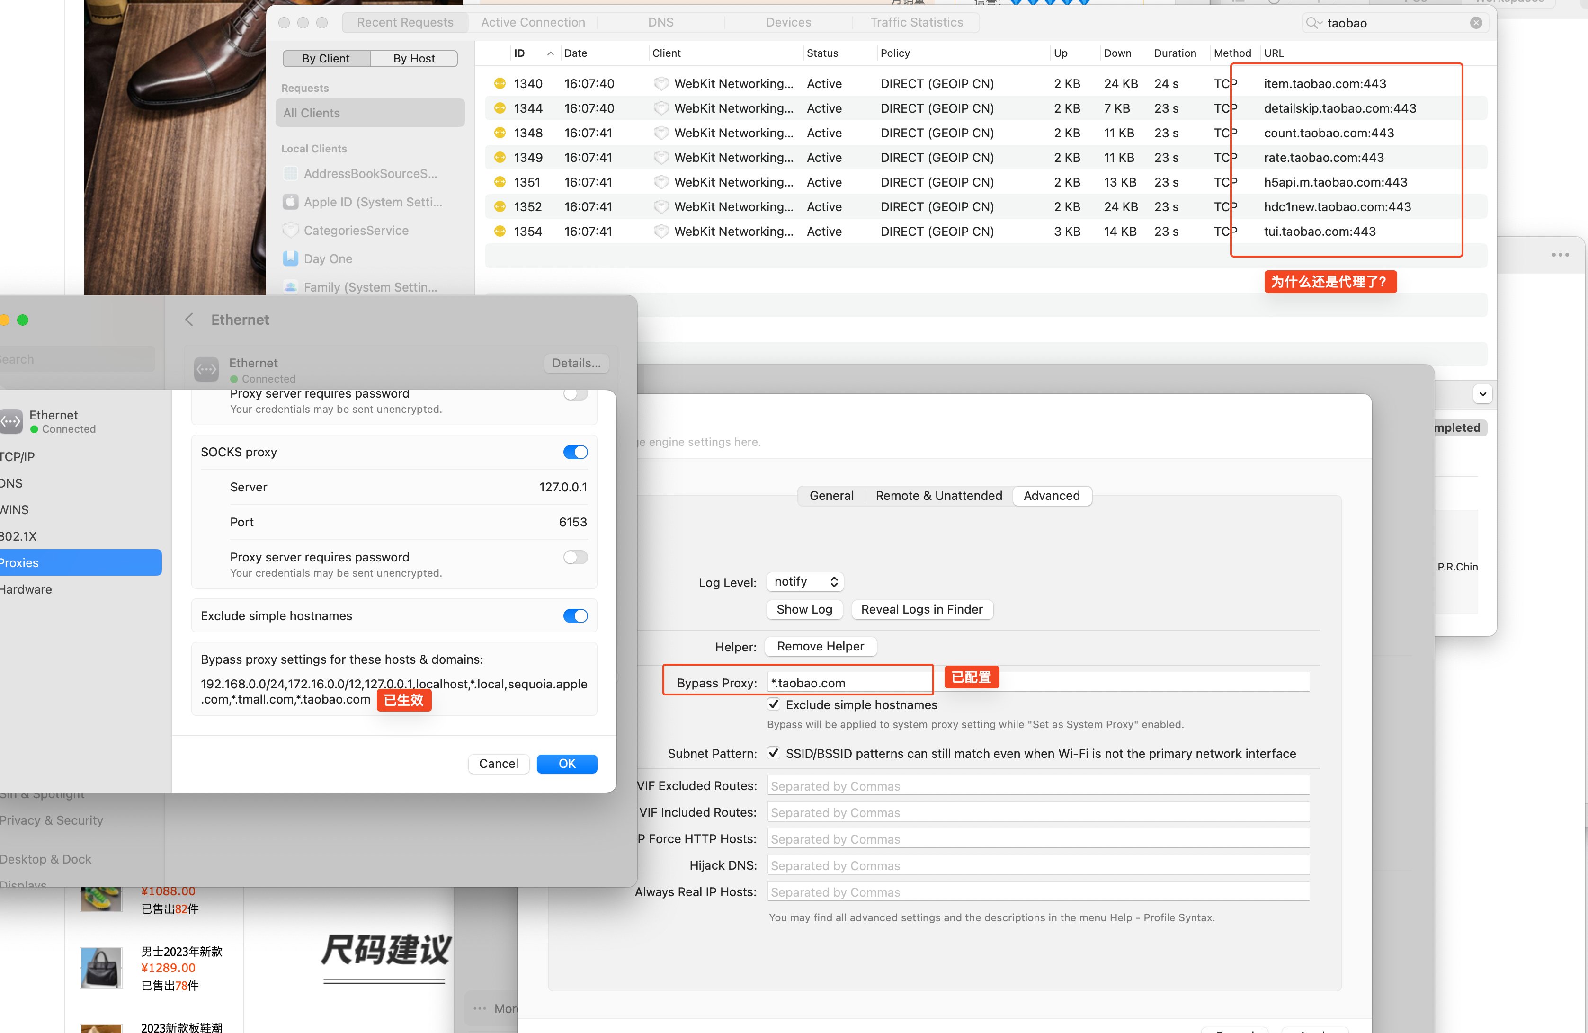This screenshot has height=1033, width=1588.
Task: Open search options magnifier icon
Action: tap(1313, 23)
